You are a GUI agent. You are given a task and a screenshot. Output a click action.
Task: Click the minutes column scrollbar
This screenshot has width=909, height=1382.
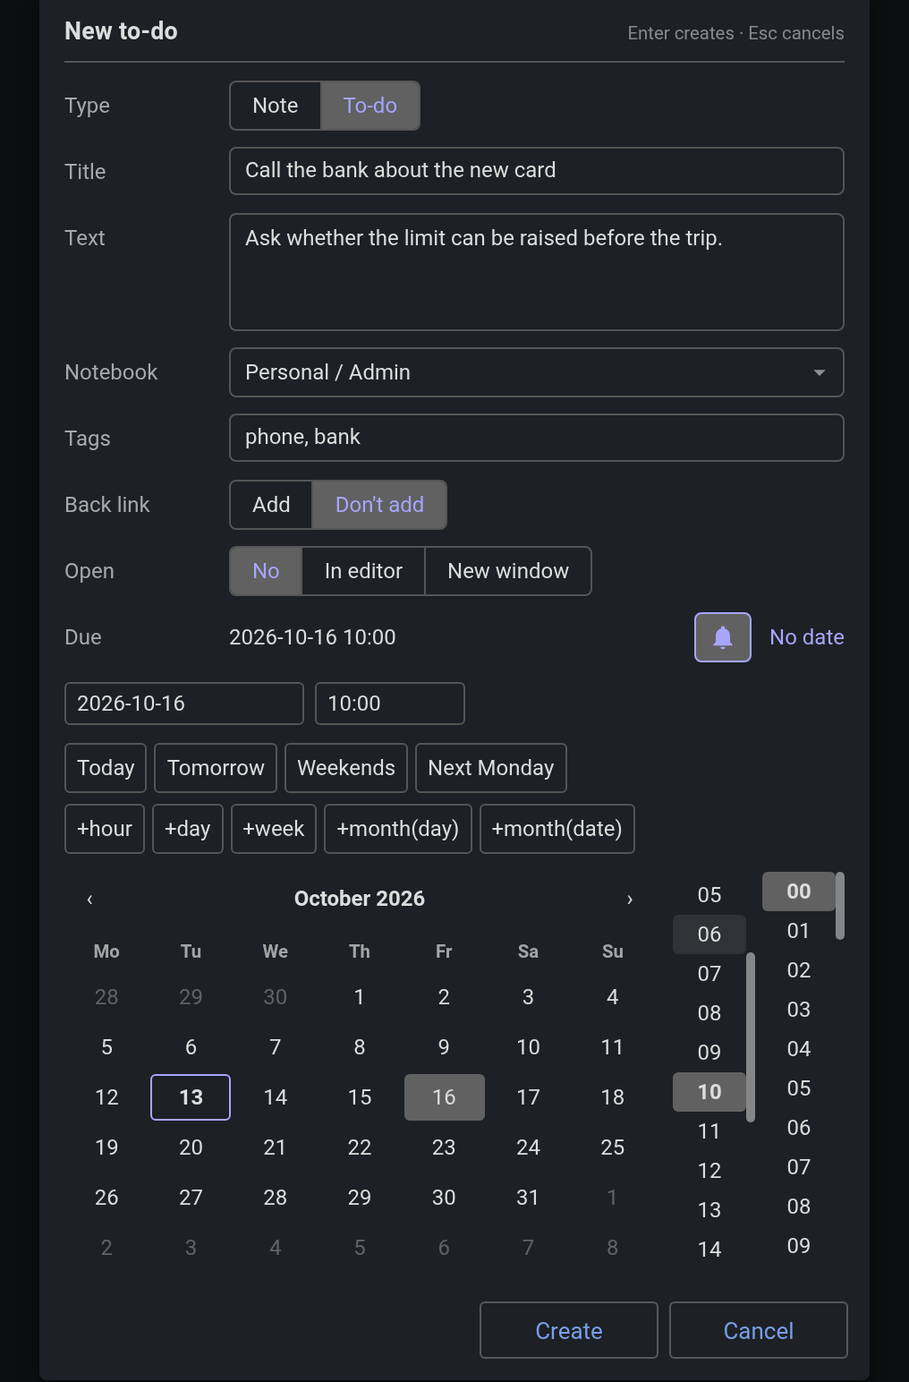(840, 906)
